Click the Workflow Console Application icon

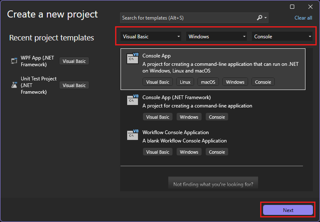click(133, 135)
